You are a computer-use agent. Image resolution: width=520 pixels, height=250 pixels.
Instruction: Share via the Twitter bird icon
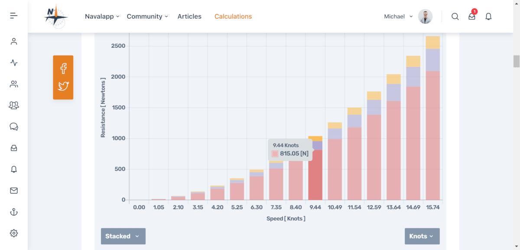(x=63, y=86)
